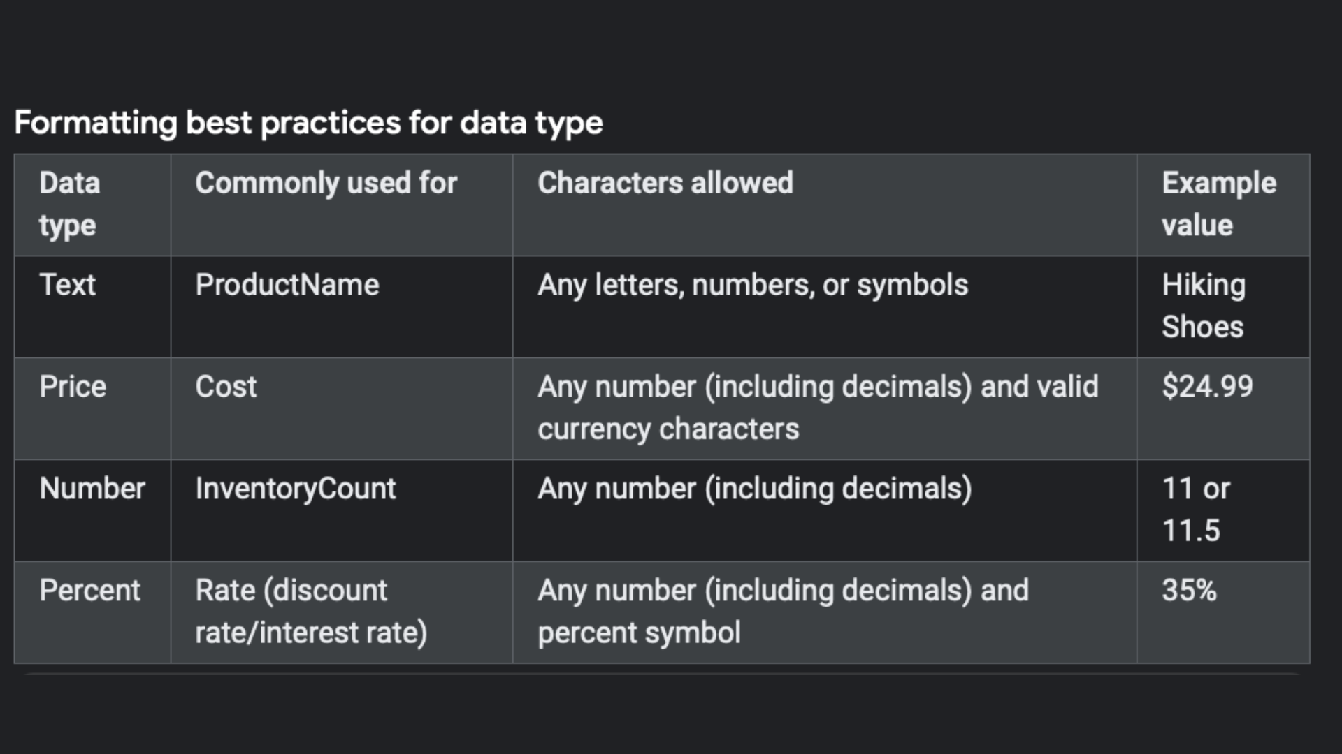Click the 'ProductName' cell
Screen dimensions: 1342x754
342,306
